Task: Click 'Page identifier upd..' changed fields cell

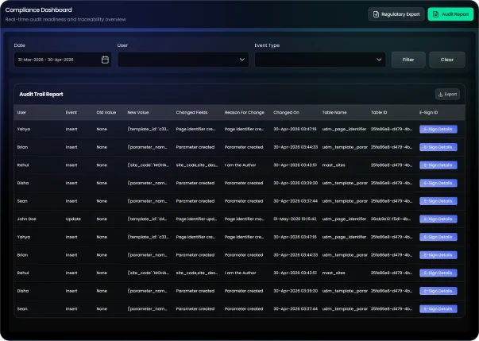Action: click(x=196, y=219)
